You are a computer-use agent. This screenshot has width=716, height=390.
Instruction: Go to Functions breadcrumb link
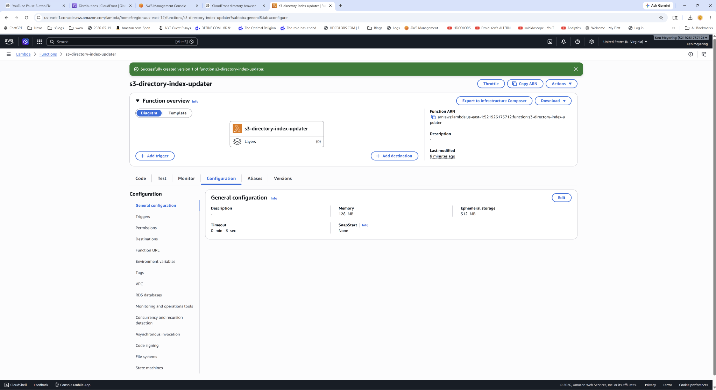[x=48, y=54]
